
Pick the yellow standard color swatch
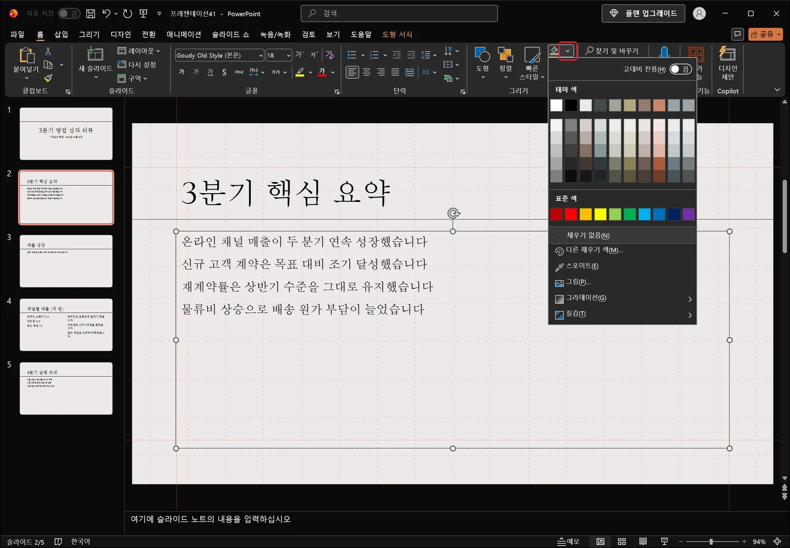click(600, 214)
